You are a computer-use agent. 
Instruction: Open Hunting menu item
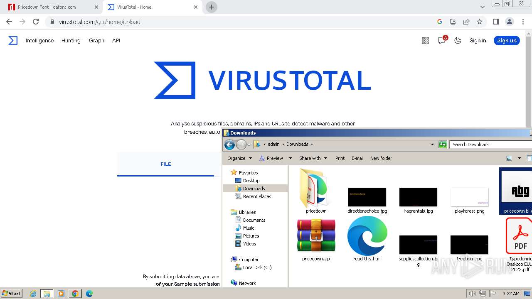coord(71,40)
